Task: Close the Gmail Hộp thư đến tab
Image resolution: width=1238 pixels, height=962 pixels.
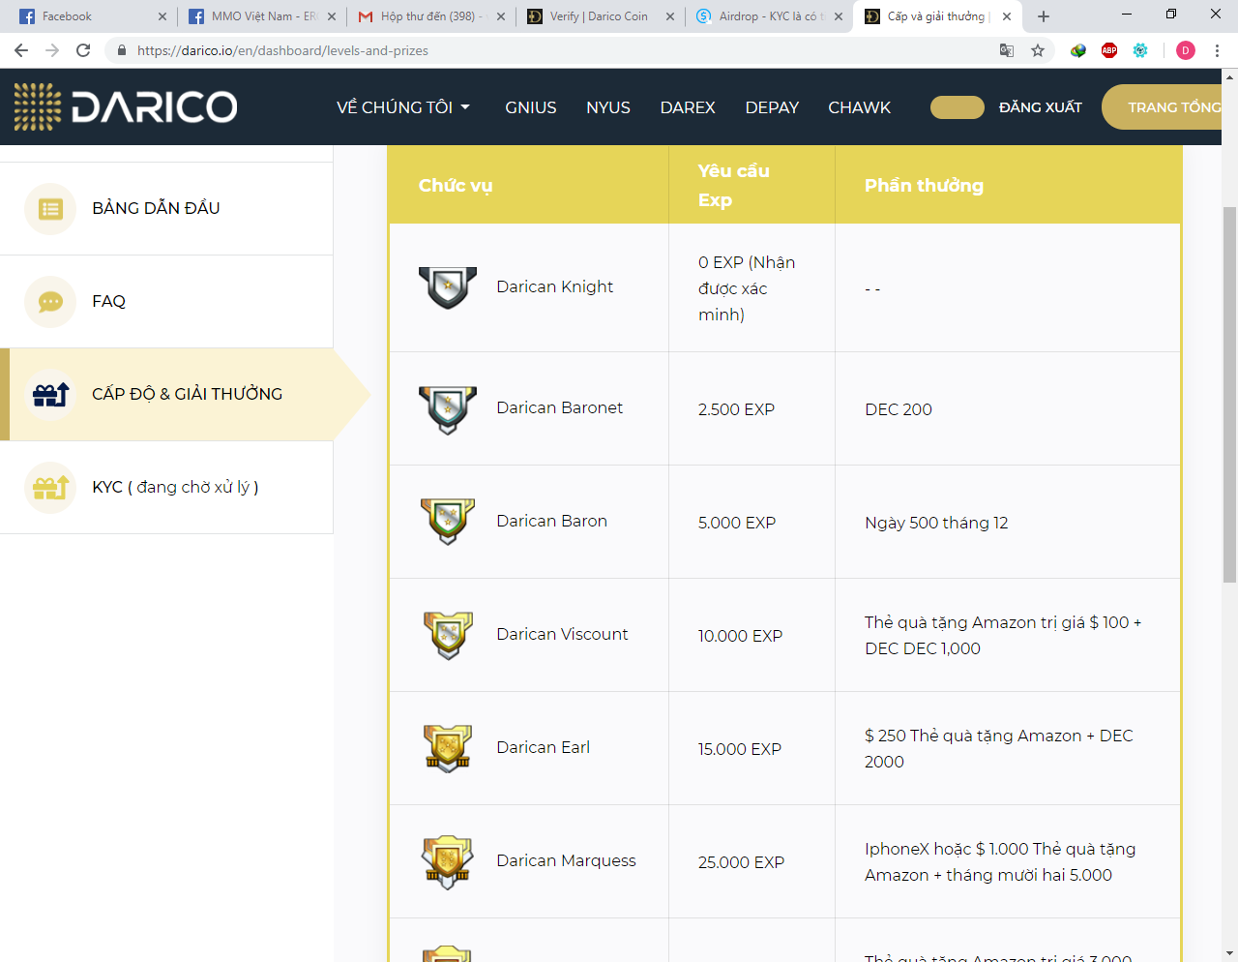Action: pyautogui.click(x=501, y=16)
